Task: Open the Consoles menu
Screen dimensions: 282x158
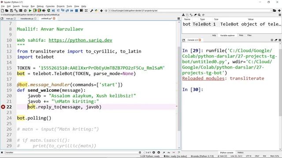Action: click(50, 6)
